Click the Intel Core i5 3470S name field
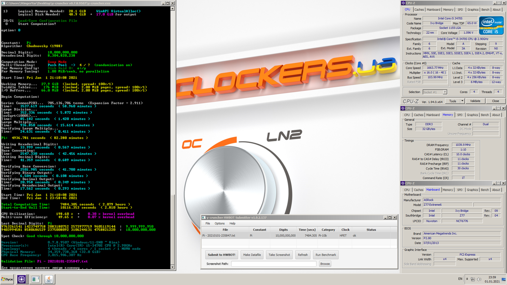Image resolution: width=507 pixels, height=285 pixels. point(450,18)
